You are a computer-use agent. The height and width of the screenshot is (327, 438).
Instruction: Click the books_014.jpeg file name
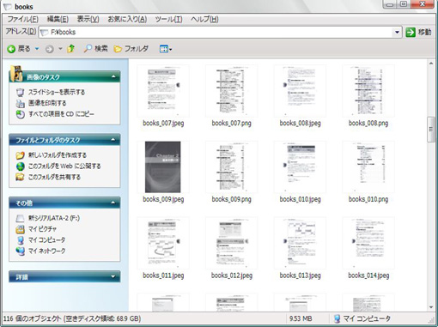click(x=368, y=276)
